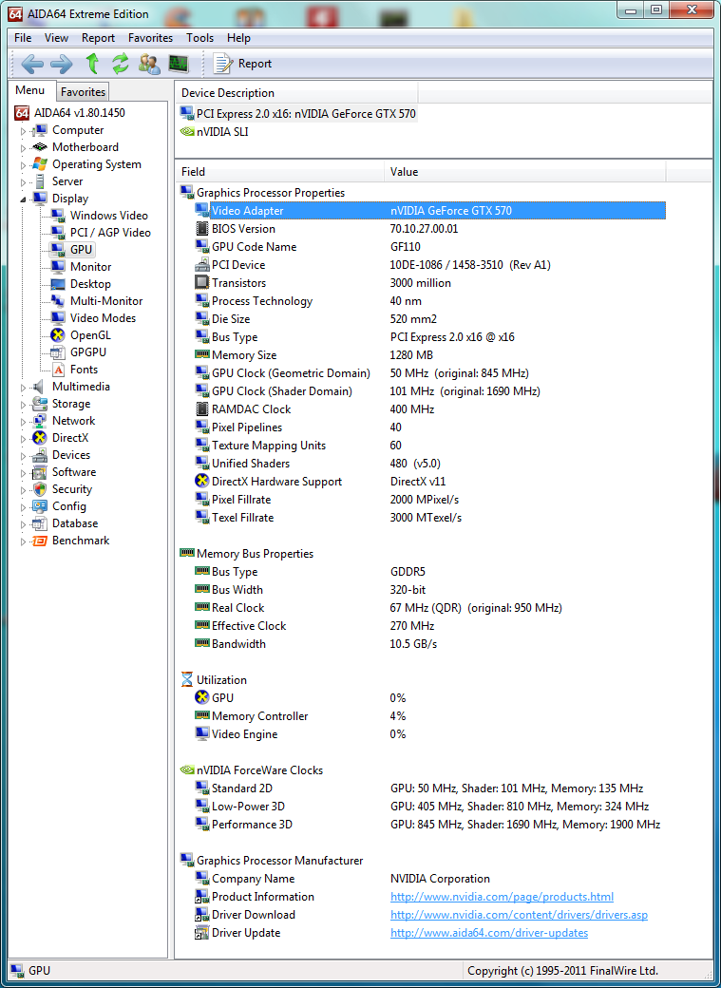Select Multi-Monitor in the tree

click(x=106, y=300)
